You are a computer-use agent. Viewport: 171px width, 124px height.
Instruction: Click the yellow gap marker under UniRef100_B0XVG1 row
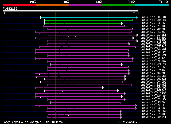point(40,51)
